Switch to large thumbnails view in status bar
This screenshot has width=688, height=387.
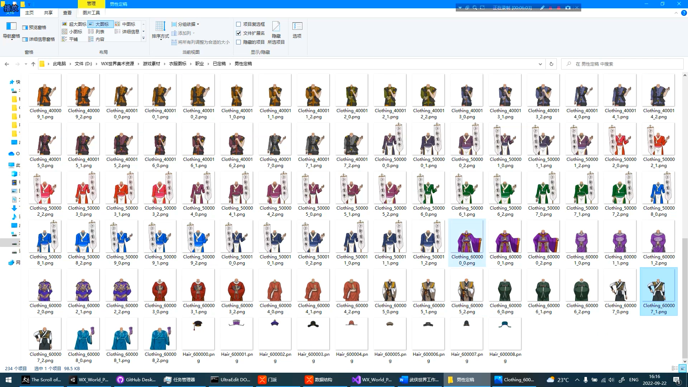click(x=683, y=368)
